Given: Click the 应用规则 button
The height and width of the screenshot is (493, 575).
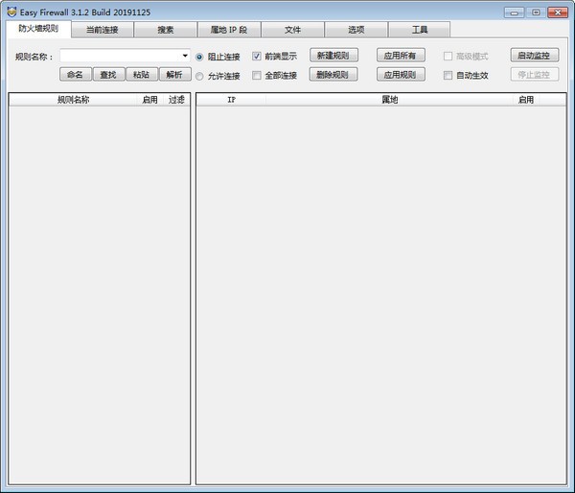Looking at the screenshot, I should pyautogui.click(x=401, y=75).
